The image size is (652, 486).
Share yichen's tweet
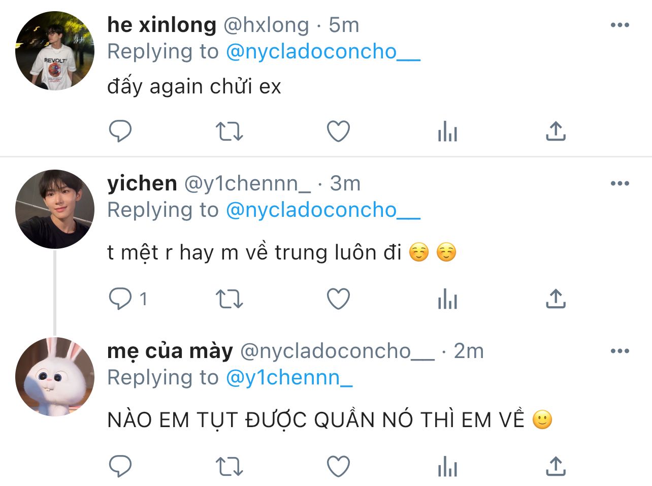pyautogui.click(x=556, y=299)
